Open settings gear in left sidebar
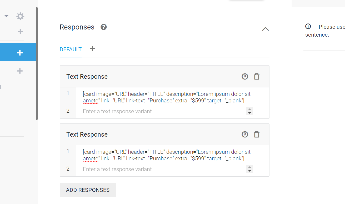This screenshot has width=345, height=204. point(20,16)
